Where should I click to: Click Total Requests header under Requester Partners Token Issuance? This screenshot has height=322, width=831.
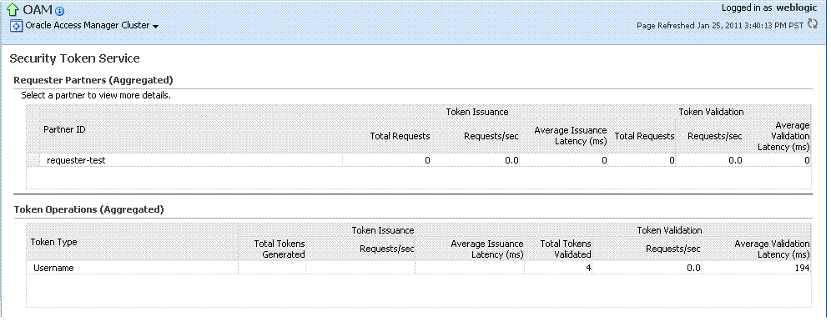pyautogui.click(x=400, y=136)
